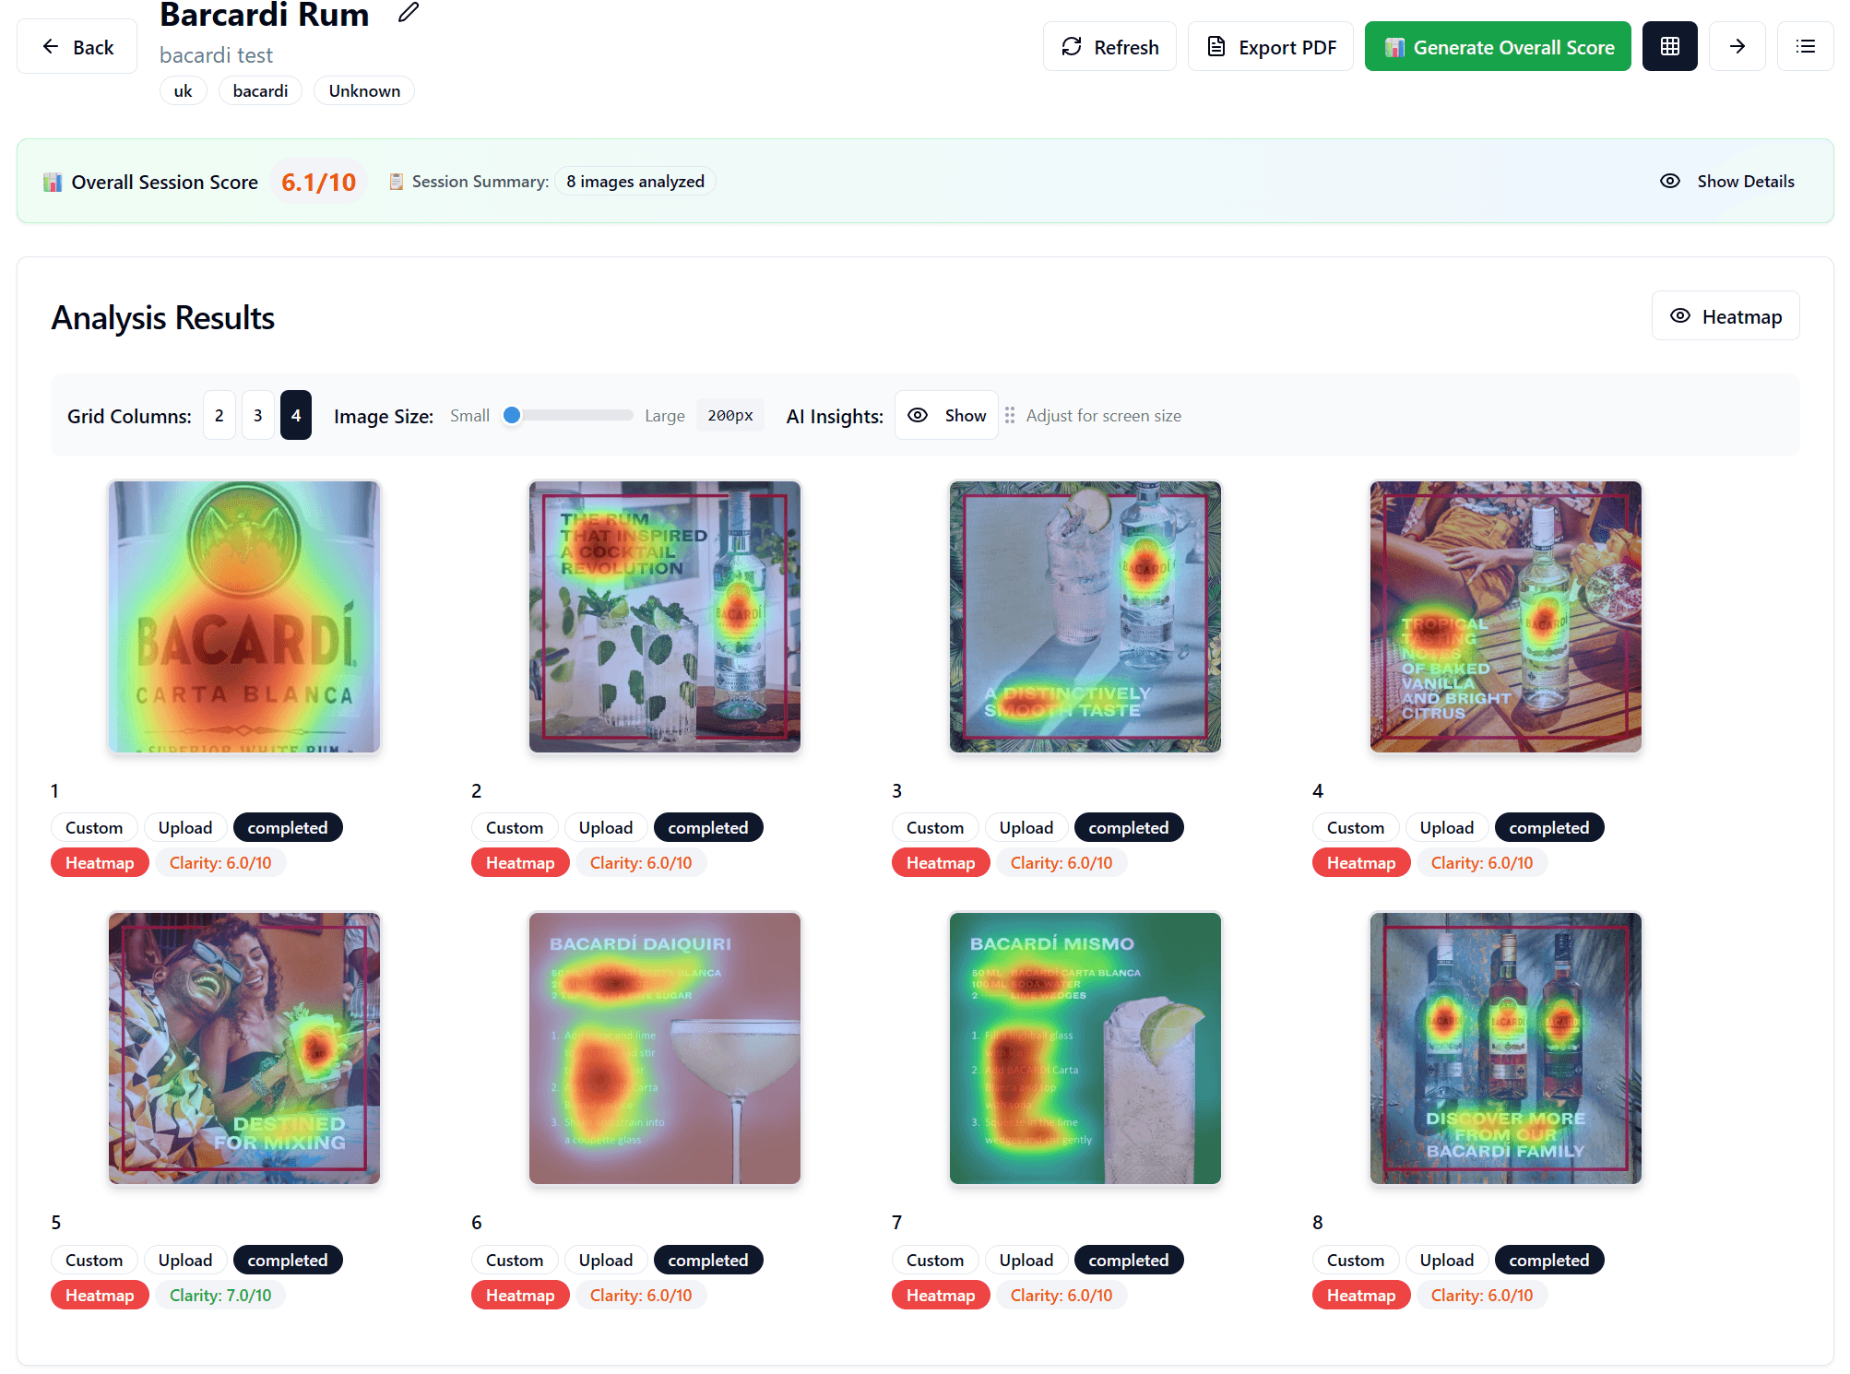Click the Refresh button
The height and width of the screenshot is (1374, 1850).
(x=1109, y=47)
